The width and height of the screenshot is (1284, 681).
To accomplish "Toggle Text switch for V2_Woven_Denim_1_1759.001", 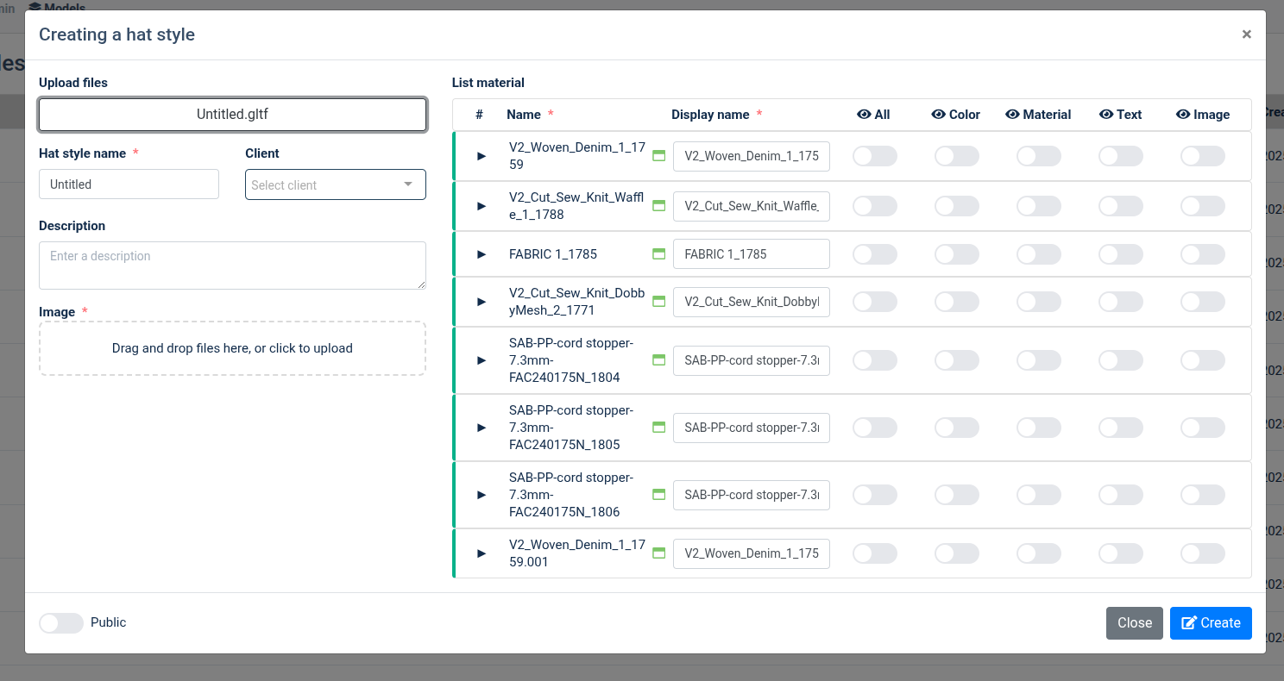I will pos(1120,553).
